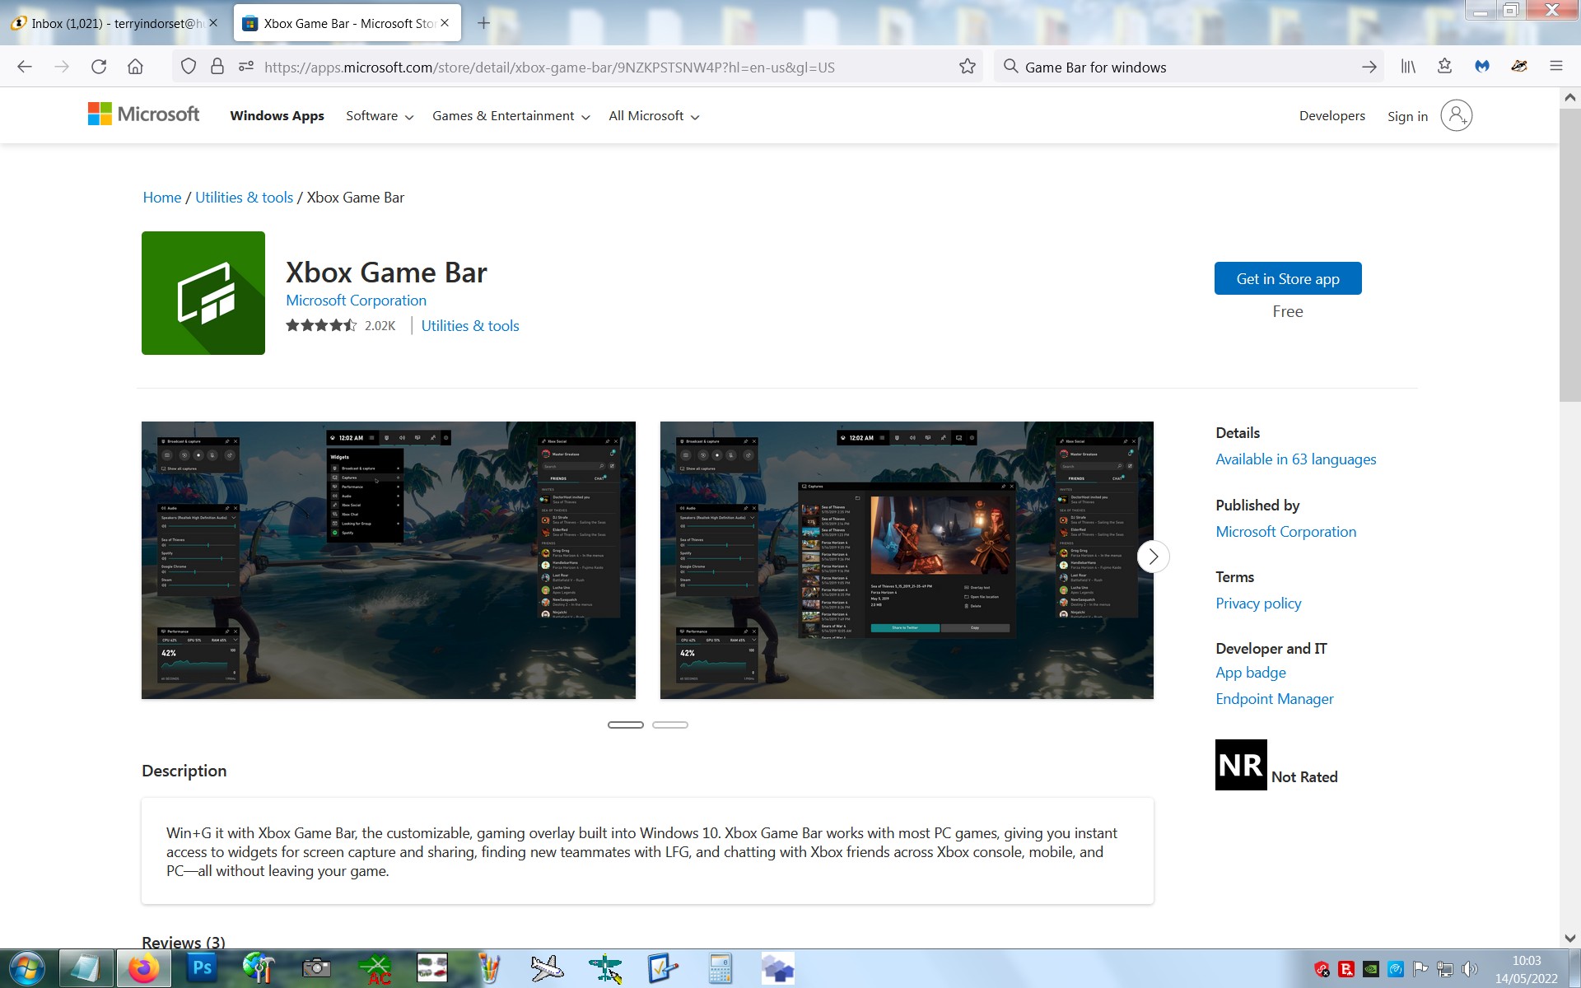Open site permissions icon in address bar
The width and height of the screenshot is (1581, 988).
pos(245,67)
